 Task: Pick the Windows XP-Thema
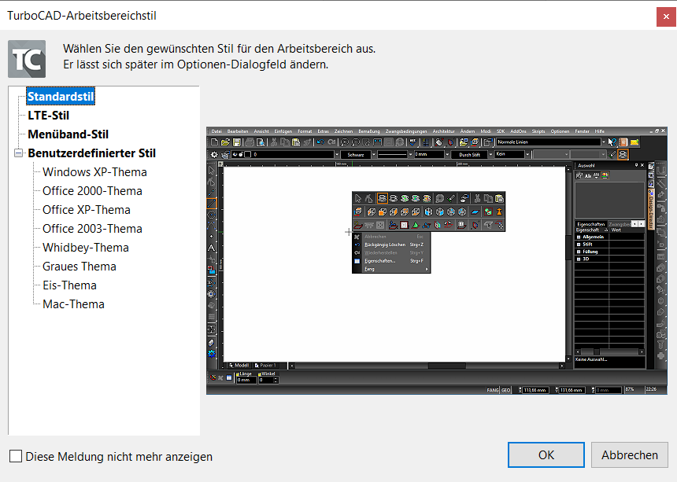click(x=94, y=172)
